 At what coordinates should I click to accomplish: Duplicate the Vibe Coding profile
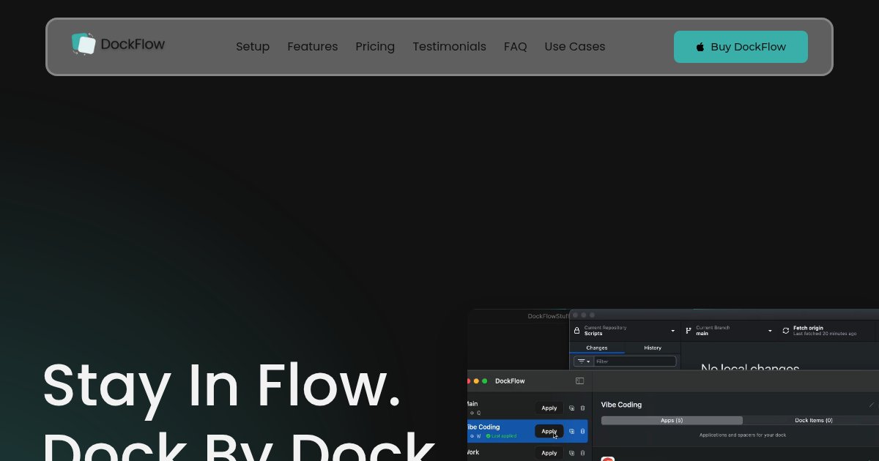pos(571,431)
